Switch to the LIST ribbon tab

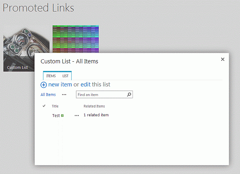(x=65, y=76)
